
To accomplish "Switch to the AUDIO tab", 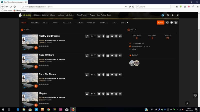I will pos(55,23).
